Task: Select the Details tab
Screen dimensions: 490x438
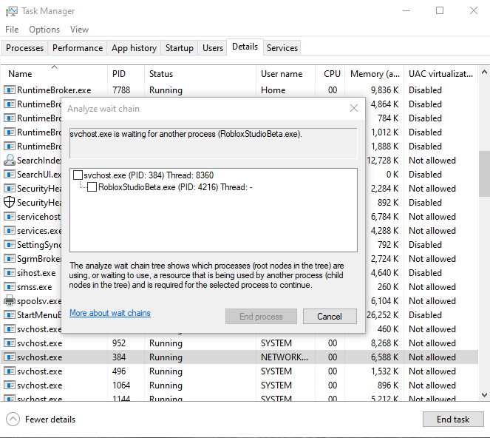Action: [245, 47]
